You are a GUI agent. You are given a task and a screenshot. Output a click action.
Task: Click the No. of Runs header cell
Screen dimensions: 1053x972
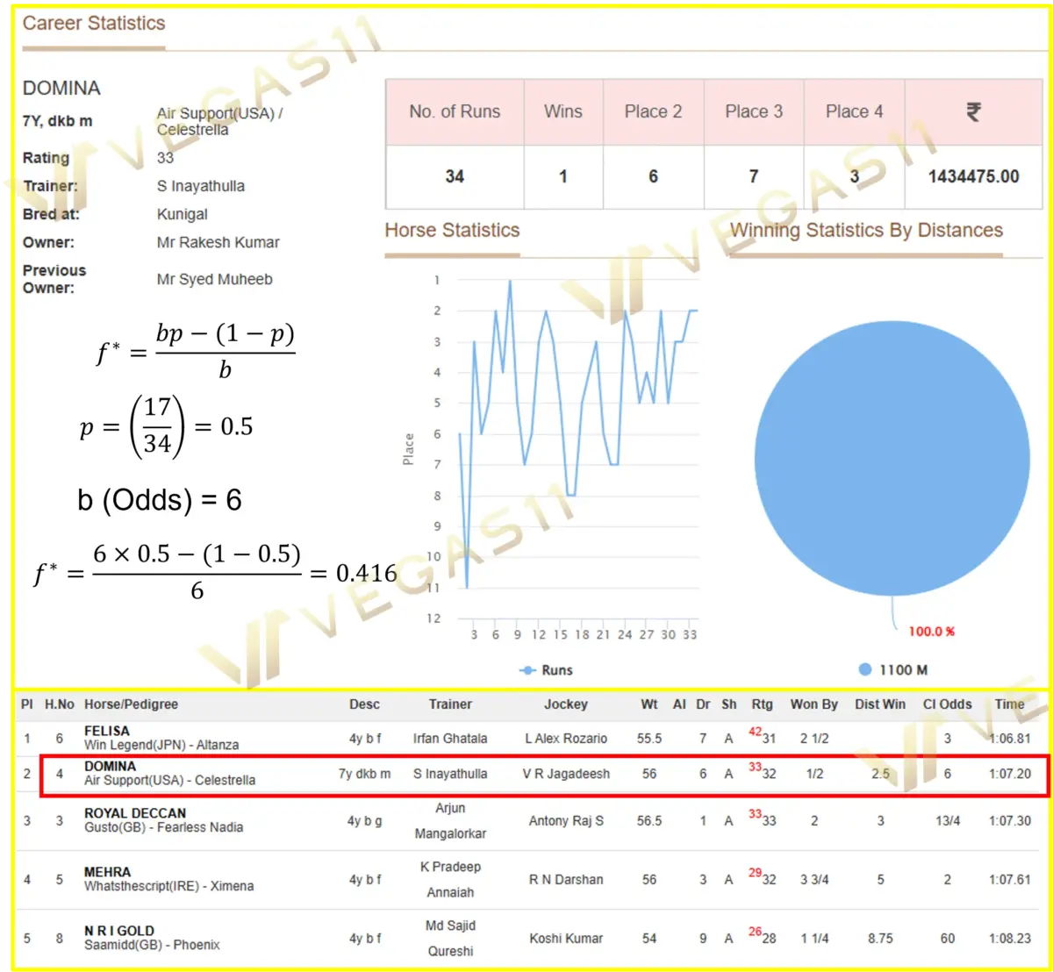pyautogui.click(x=455, y=112)
